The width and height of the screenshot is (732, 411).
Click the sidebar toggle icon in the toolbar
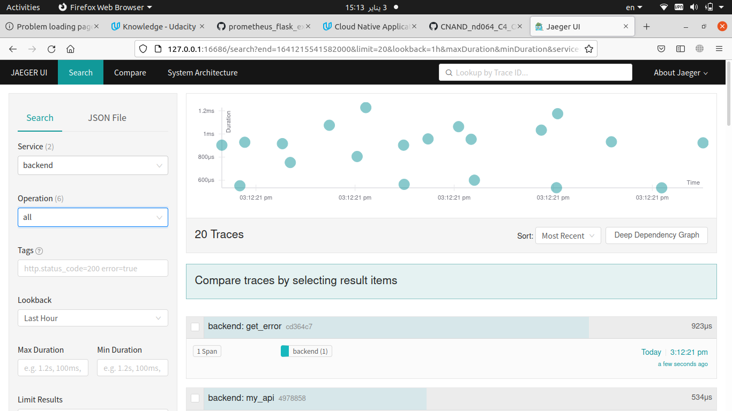click(x=680, y=48)
